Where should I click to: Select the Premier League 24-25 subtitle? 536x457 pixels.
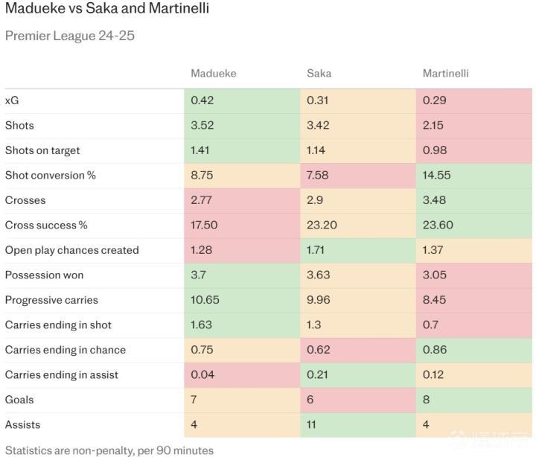pyautogui.click(x=70, y=36)
